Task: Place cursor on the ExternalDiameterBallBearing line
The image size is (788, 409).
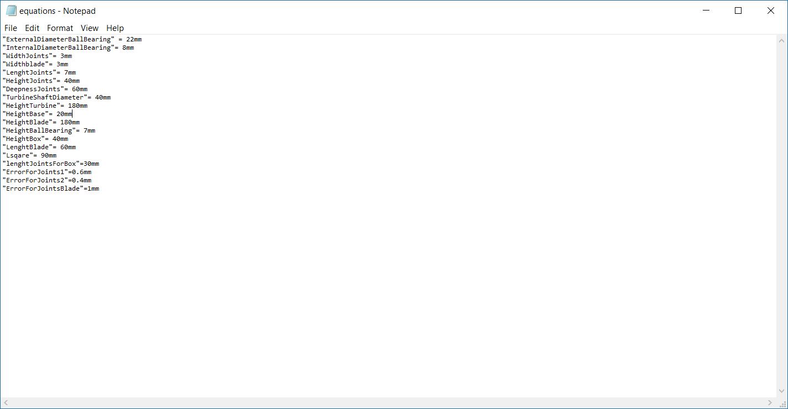Action: [72, 40]
